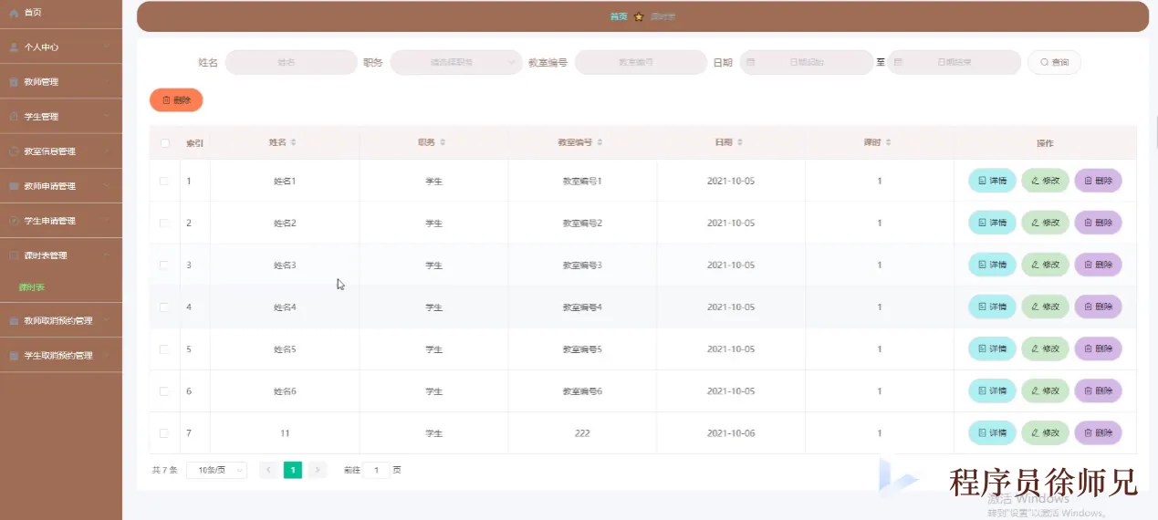Select page 1 in pagination
The height and width of the screenshot is (520, 1158).
pos(293,470)
